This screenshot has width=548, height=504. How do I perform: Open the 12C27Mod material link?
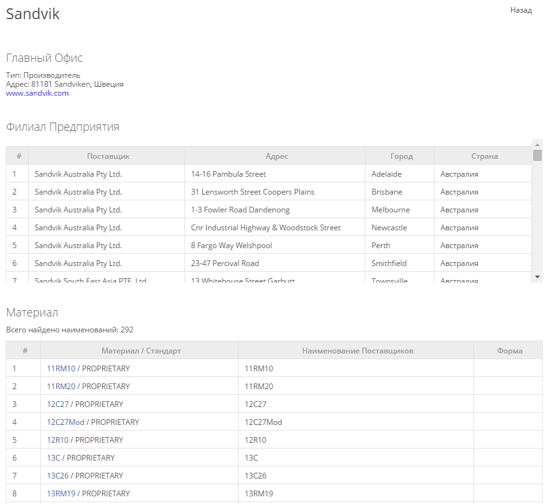point(65,422)
